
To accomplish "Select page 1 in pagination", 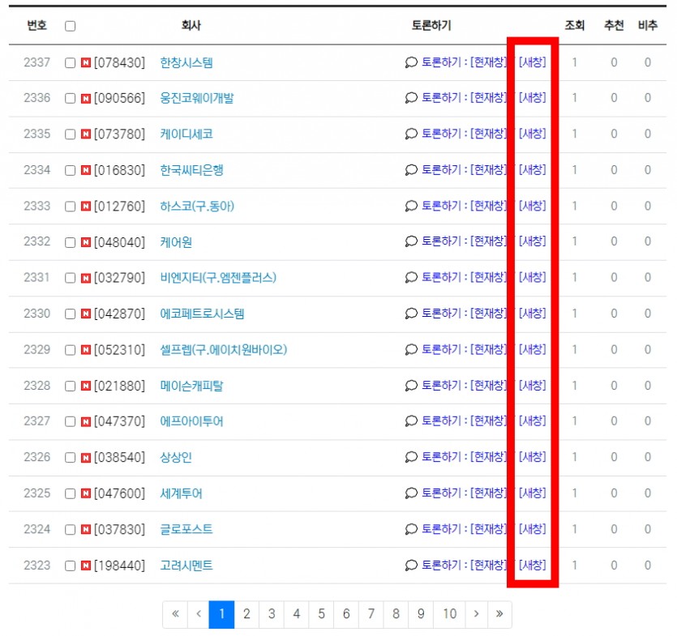I will (221, 614).
